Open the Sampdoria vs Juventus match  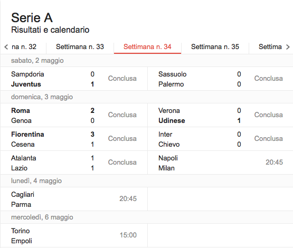pyautogui.click(x=74, y=79)
